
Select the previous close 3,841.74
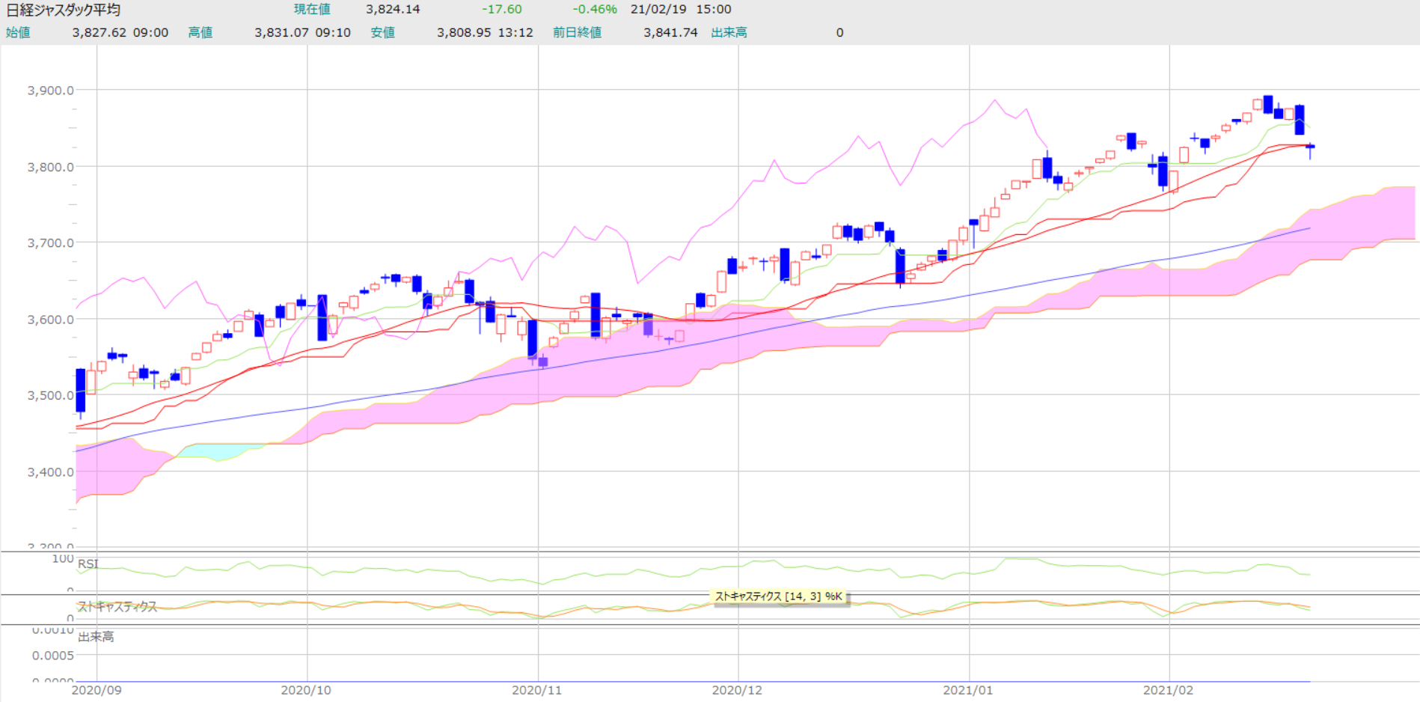(670, 32)
